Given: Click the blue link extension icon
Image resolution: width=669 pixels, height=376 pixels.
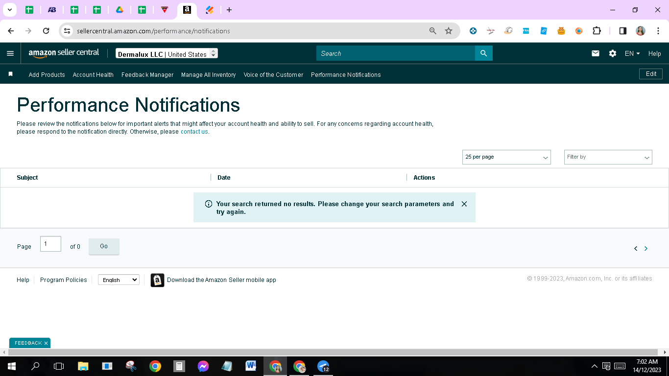Looking at the screenshot, I should (x=544, y=31).
